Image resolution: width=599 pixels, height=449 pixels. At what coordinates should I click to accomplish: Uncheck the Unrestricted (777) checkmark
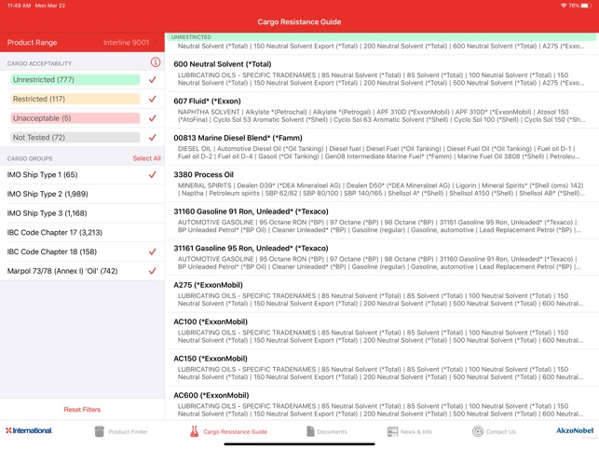click(153, 79)
